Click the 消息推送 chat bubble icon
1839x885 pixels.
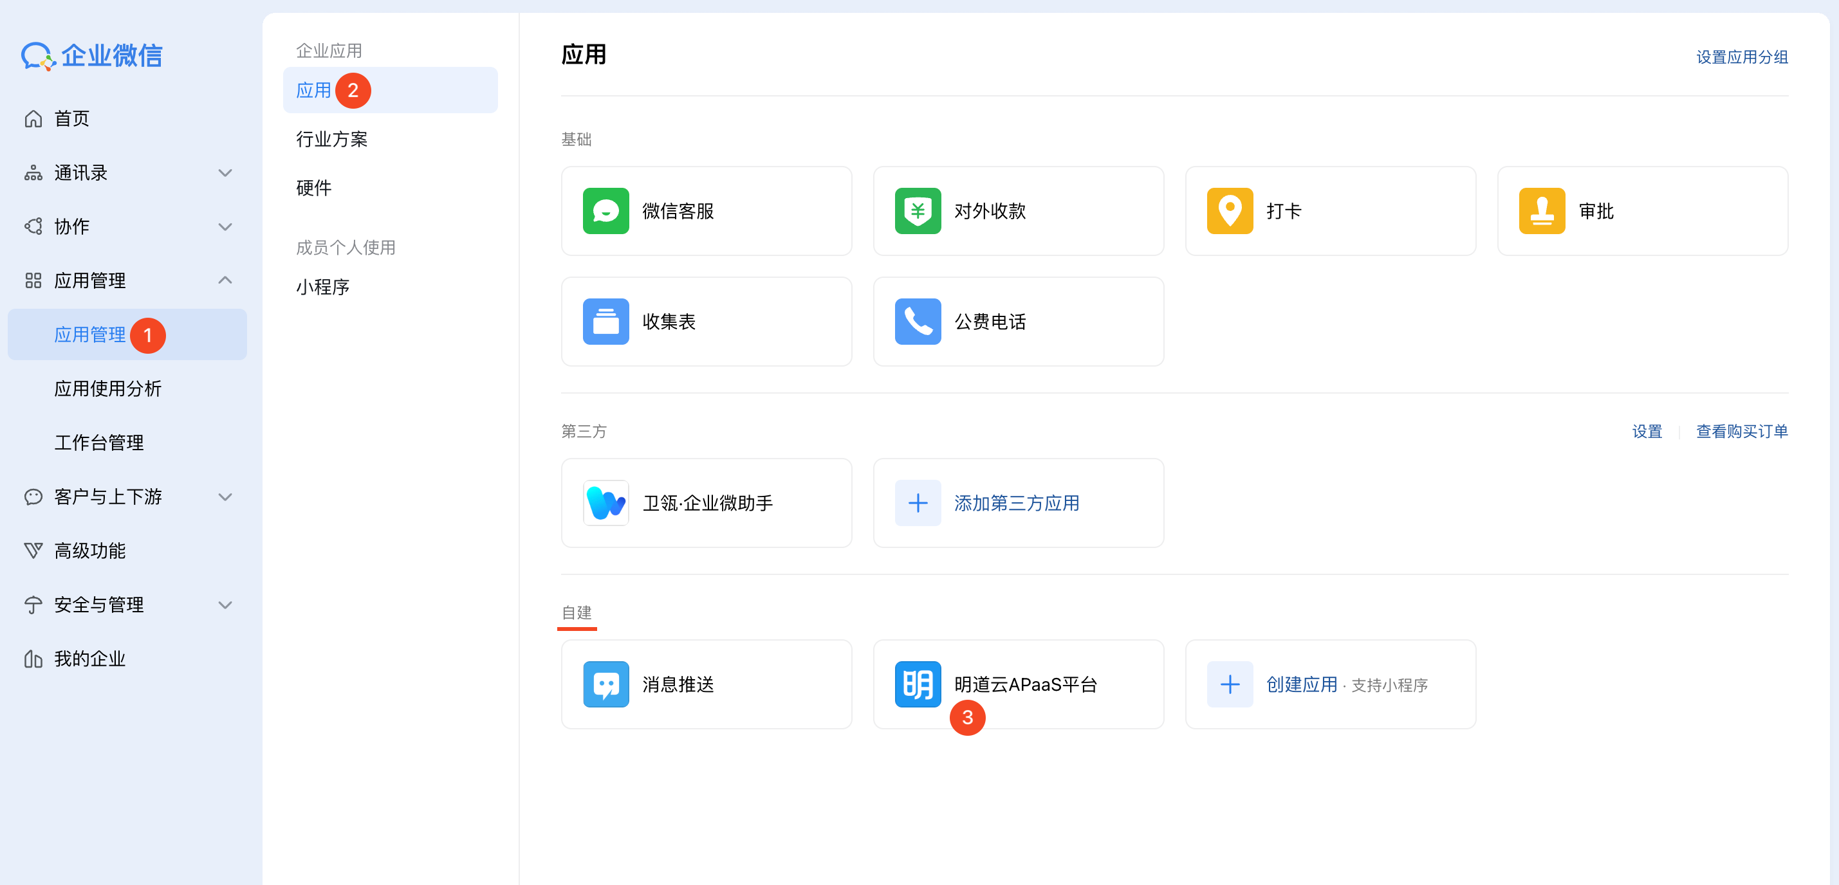coord(605,684)
